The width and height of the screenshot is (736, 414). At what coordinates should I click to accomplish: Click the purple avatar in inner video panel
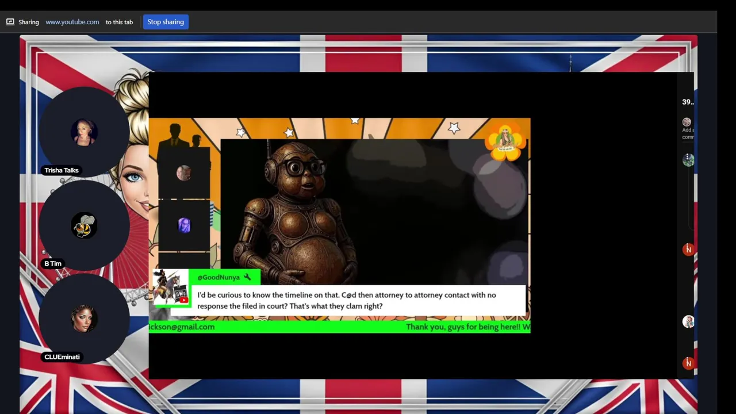(x=184, y=225)
